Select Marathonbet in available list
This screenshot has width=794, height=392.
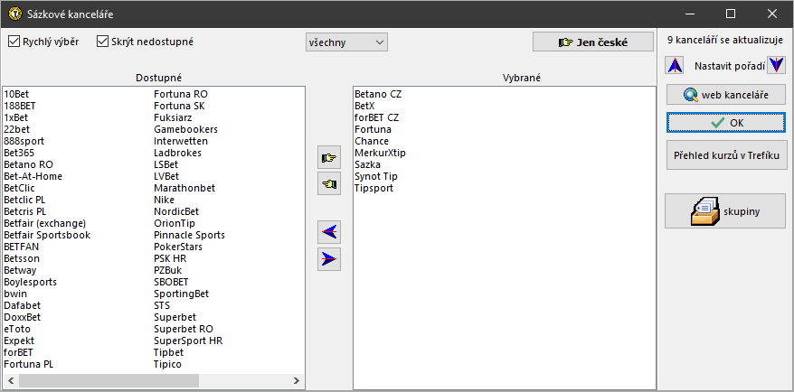click(184, 188)
